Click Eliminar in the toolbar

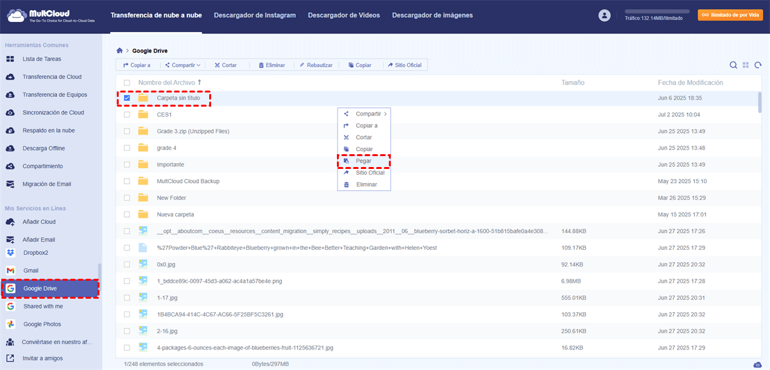[271, 65]
